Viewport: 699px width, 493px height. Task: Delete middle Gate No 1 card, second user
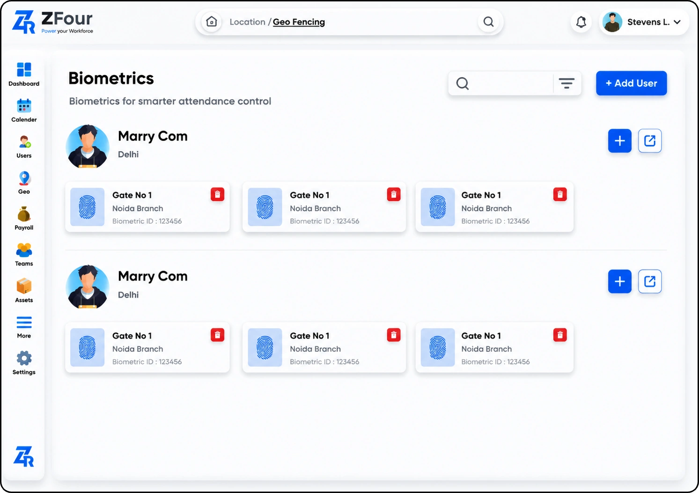(x=394, y=335)
